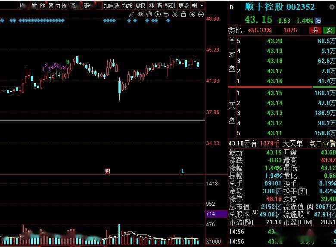Click the 大买单 large order text

(x=292, y=143)
